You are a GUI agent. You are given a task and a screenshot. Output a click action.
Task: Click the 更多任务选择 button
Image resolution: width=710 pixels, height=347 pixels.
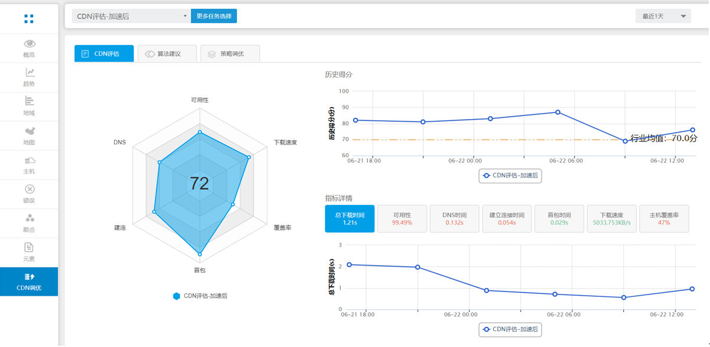pyautogui.click(x=214, y=16)
